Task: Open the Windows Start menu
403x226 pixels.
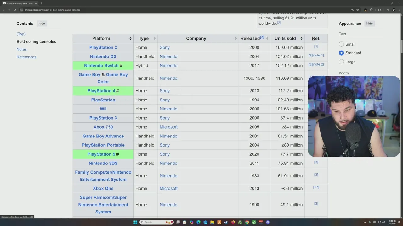Action: pos(135,222)
